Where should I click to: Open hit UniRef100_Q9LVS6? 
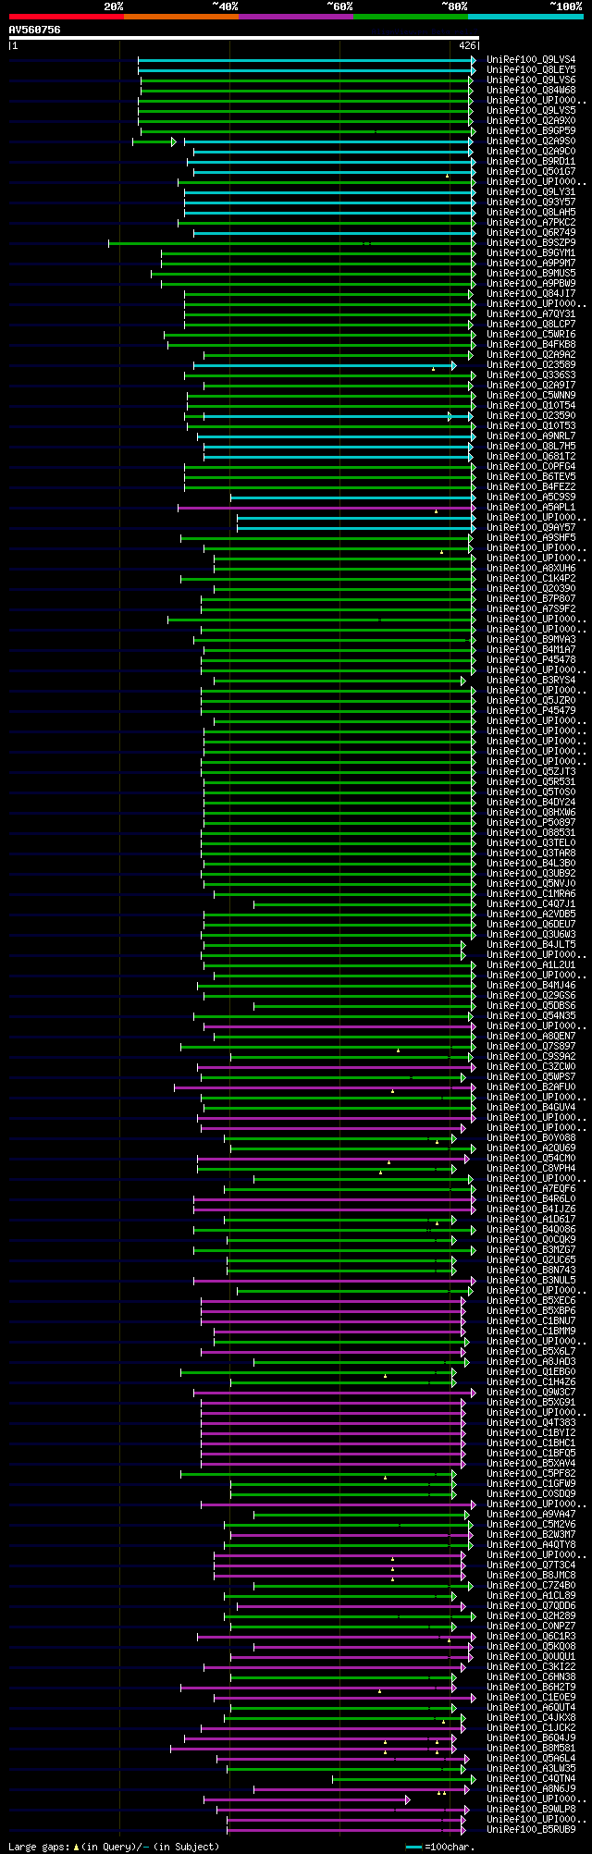(531, 80)
